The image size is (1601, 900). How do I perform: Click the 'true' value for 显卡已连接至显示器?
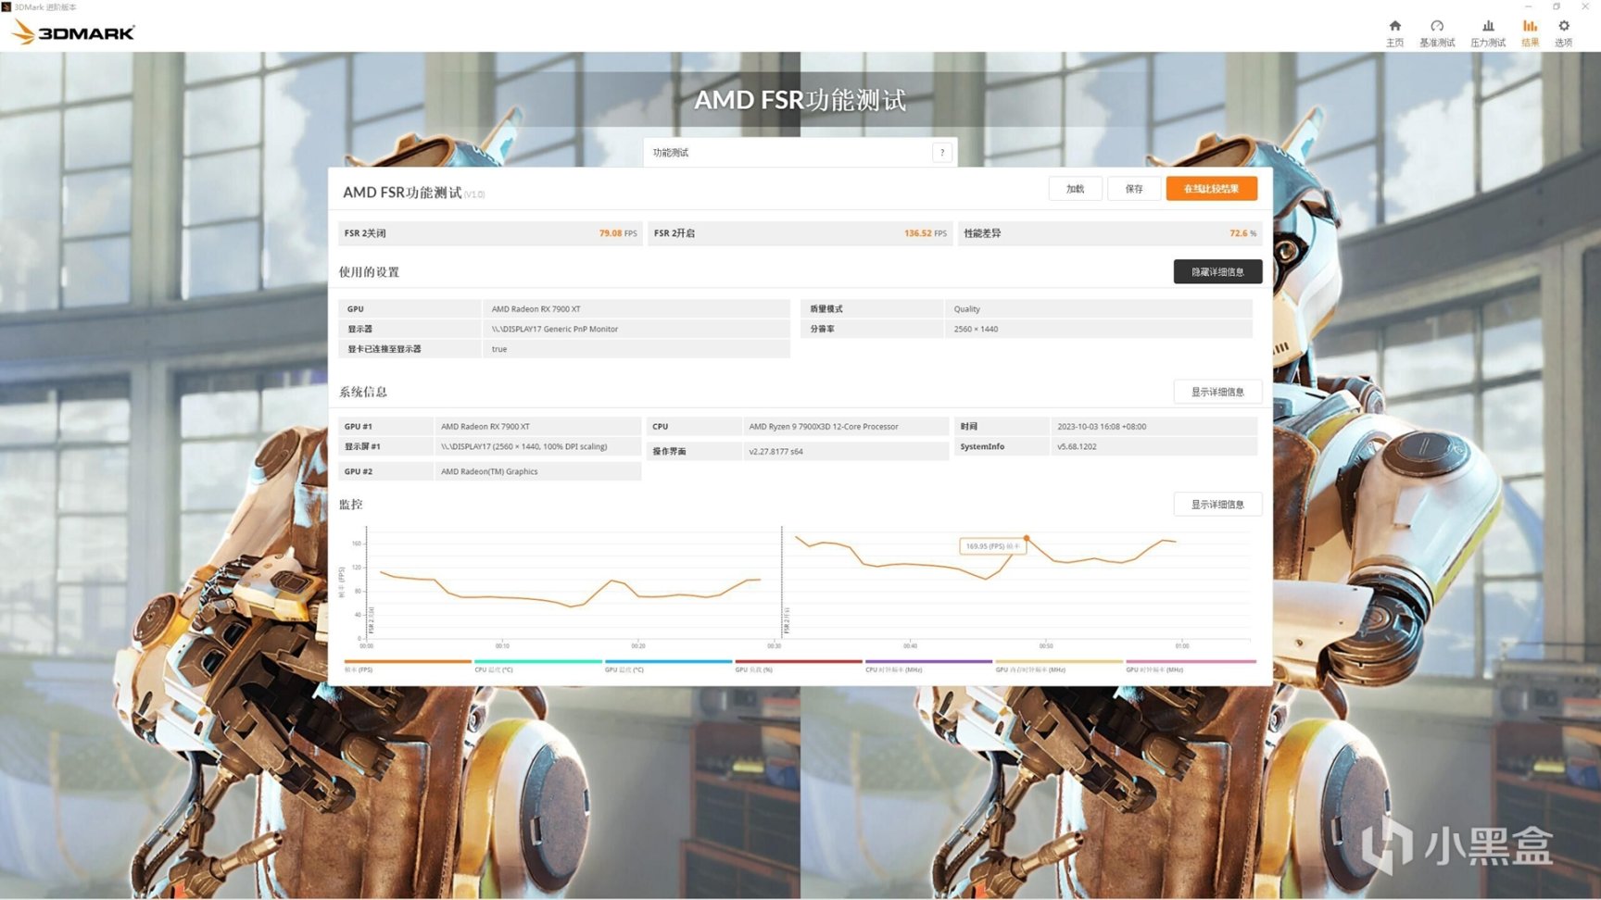499,349
